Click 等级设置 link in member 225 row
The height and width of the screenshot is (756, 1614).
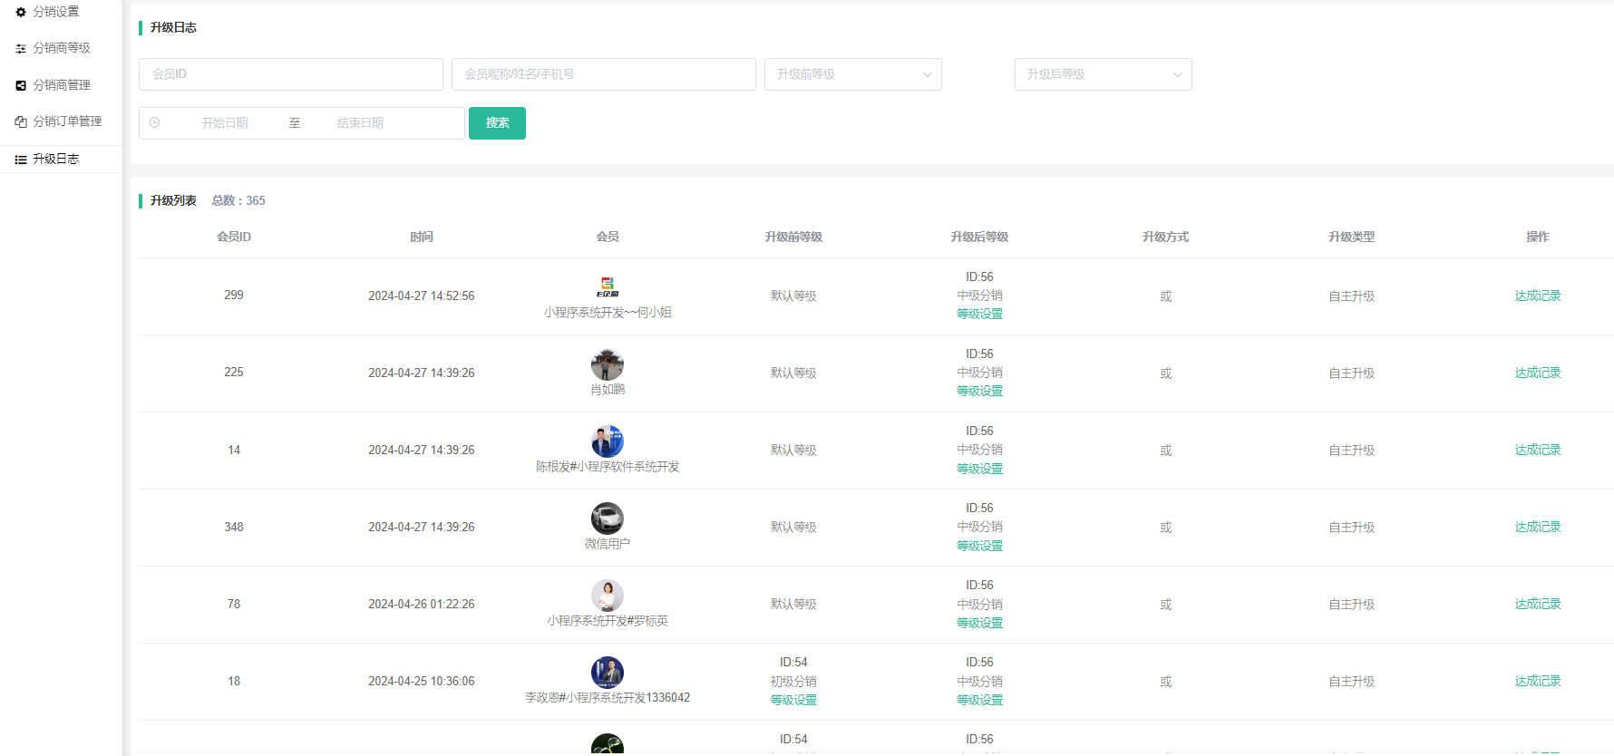(x=979, y=392)
